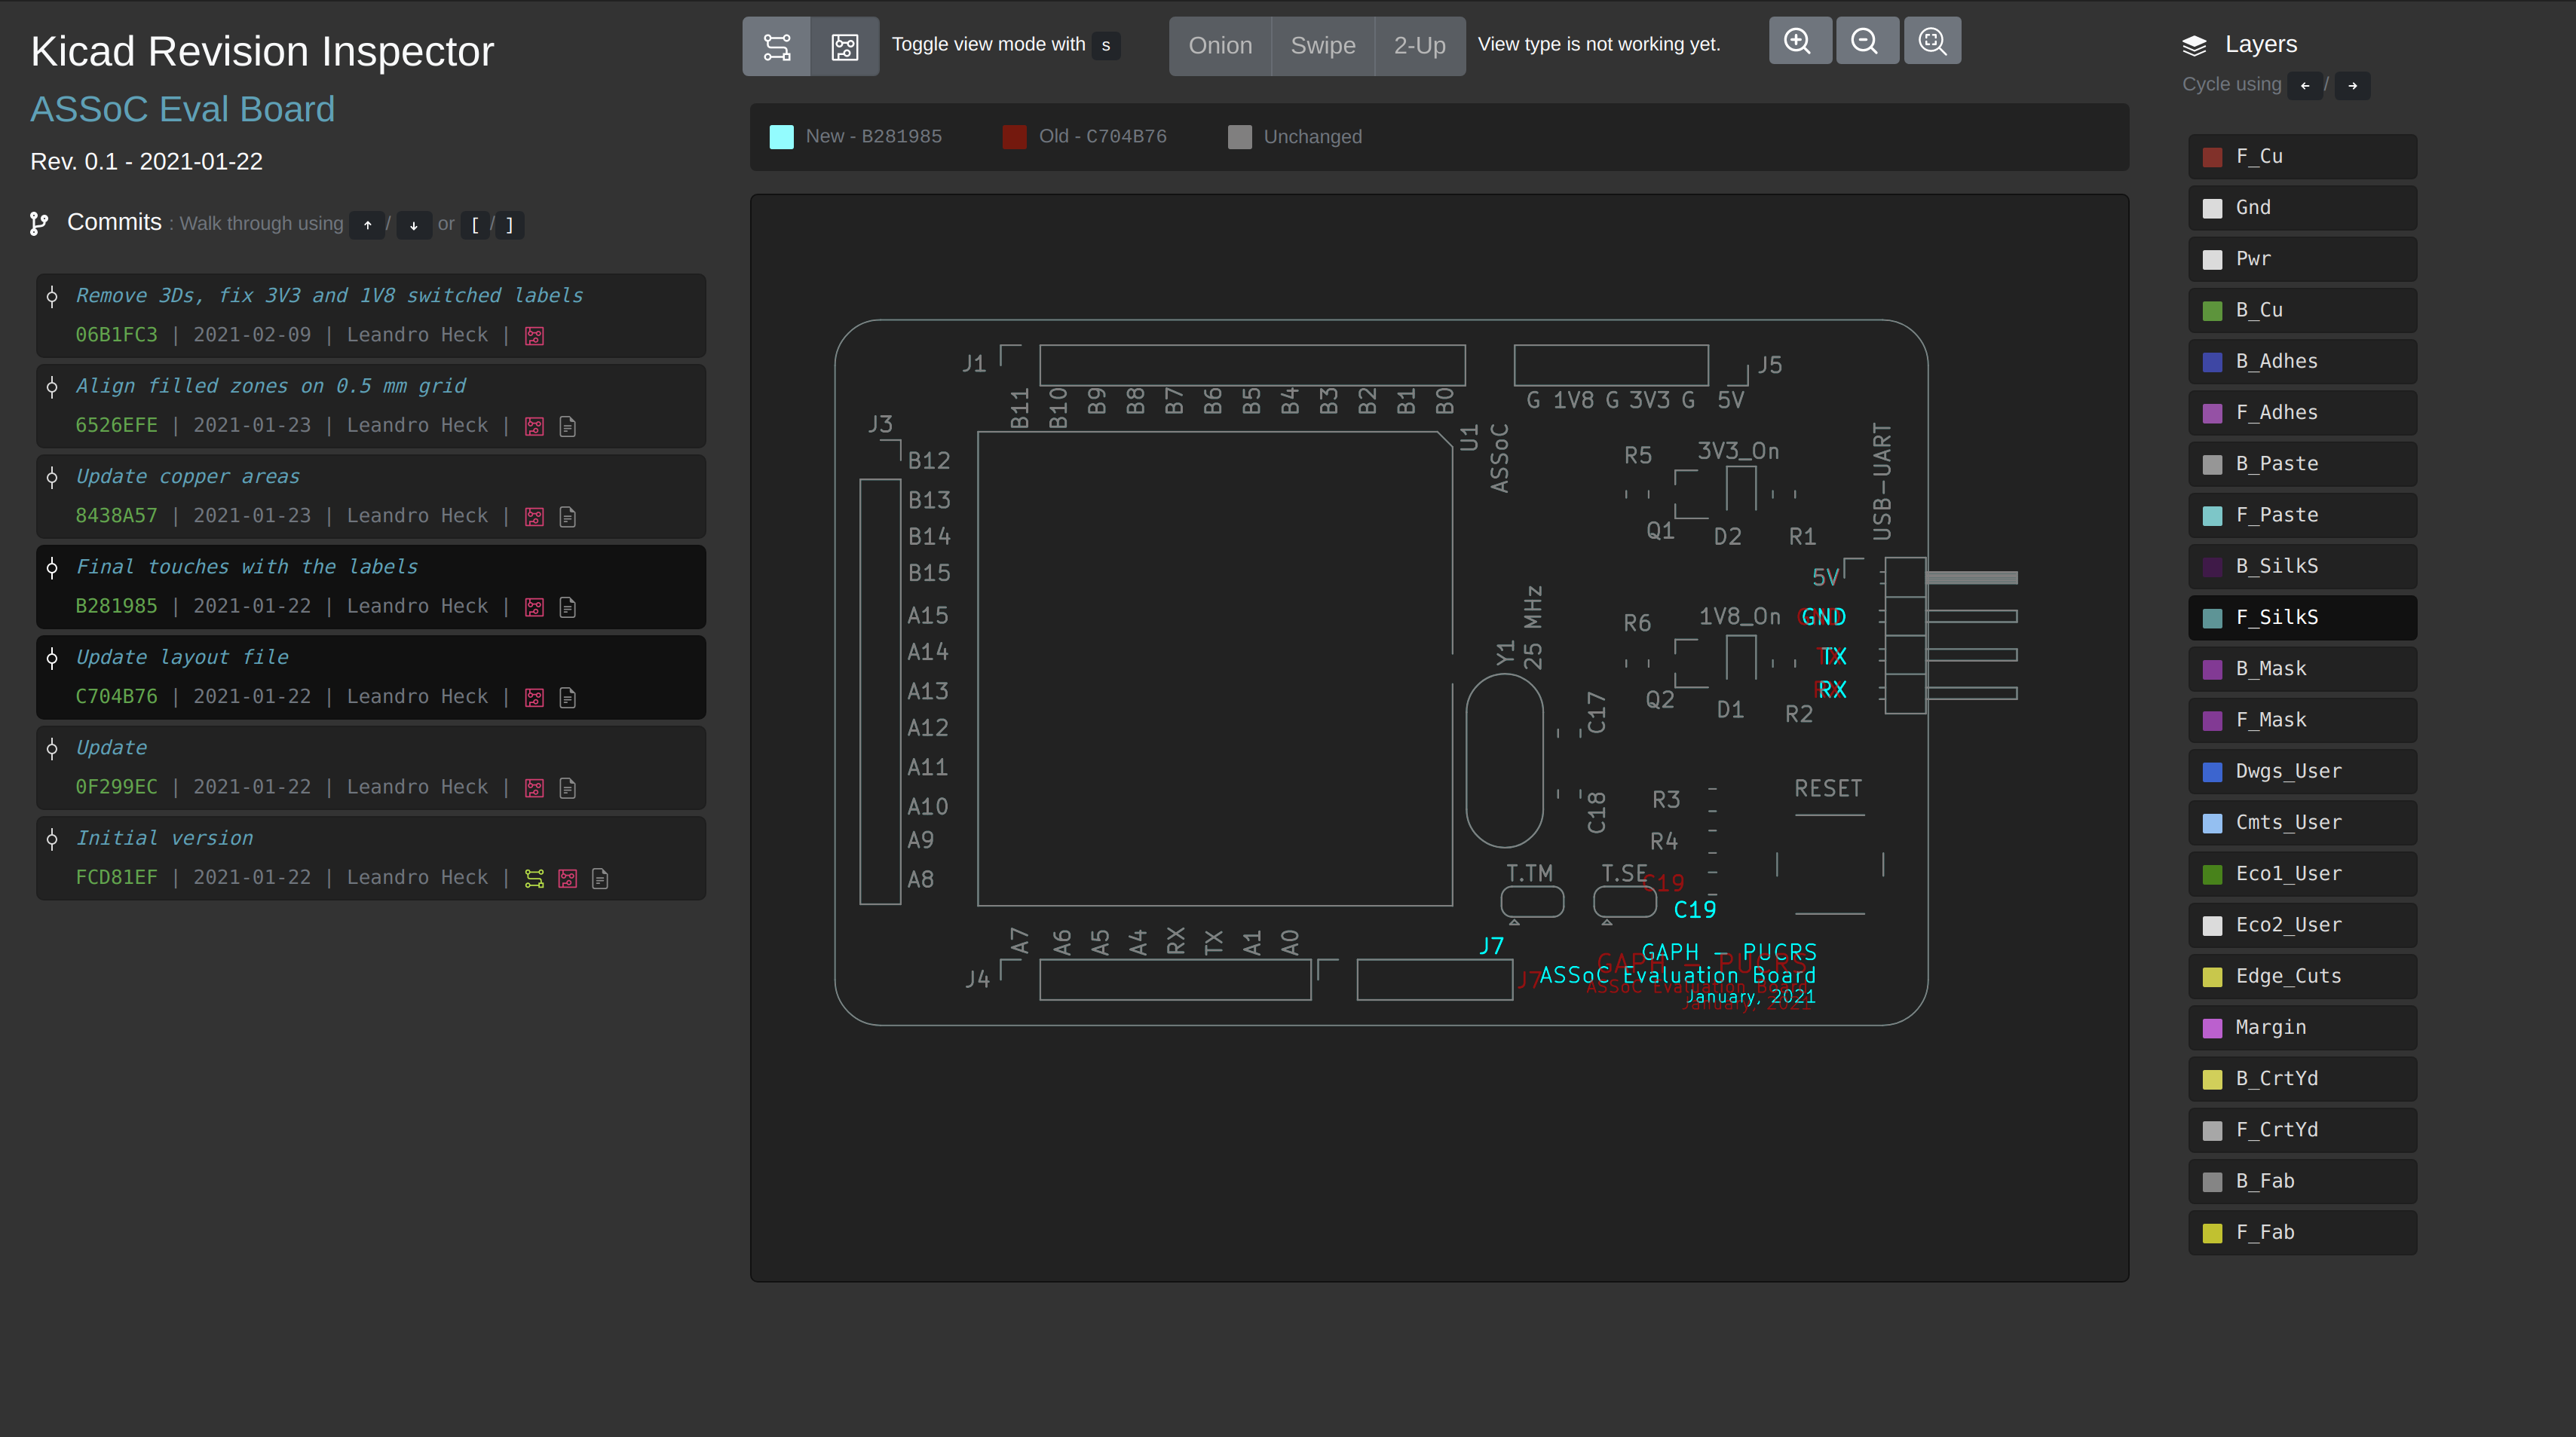
Task: Switch to PCB layout view mode icon
Action: tap(844, 46)
